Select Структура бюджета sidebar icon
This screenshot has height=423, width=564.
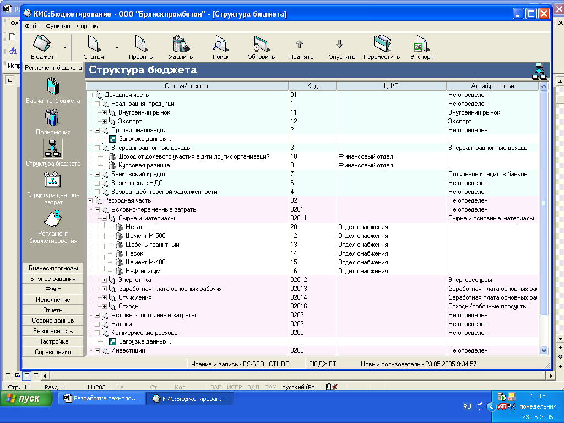coord(53,149)
